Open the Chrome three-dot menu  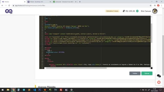pos(162,5)
